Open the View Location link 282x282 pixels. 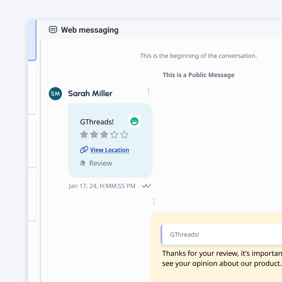tap(110, 150)
